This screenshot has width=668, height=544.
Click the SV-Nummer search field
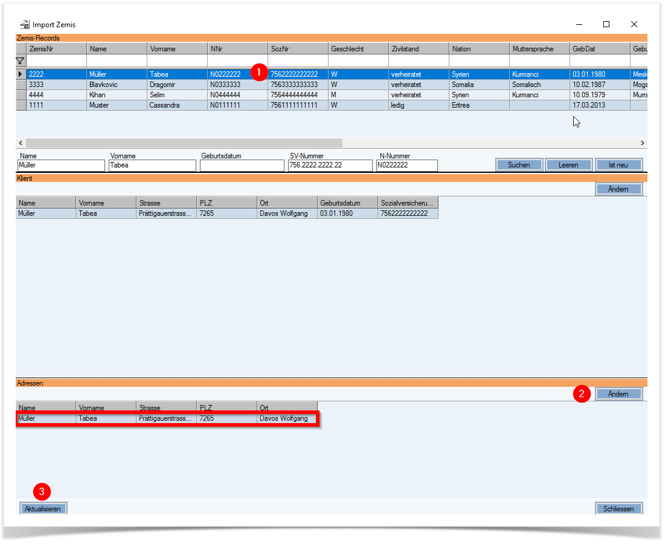[330, 166]
